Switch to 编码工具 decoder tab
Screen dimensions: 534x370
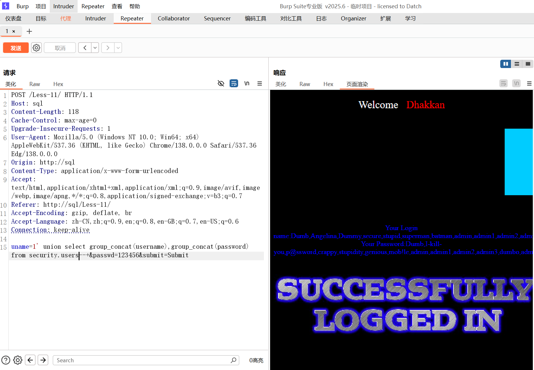coord(255,18)
